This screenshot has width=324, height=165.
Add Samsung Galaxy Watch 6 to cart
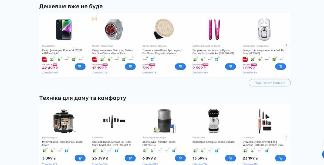pyautogui.click(x=130, y=66)
